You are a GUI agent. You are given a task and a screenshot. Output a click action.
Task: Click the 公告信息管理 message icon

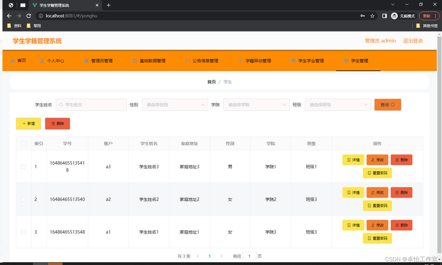pyautogui.click(x=187, y=61)
